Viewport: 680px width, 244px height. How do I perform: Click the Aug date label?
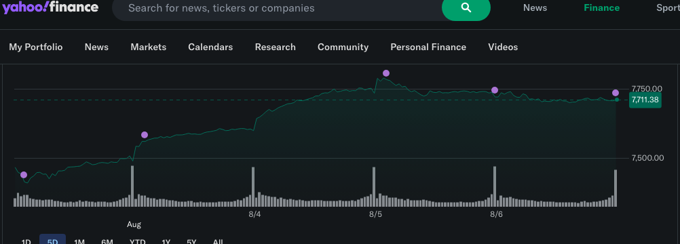pyautogui.click(x=134, y=224)
